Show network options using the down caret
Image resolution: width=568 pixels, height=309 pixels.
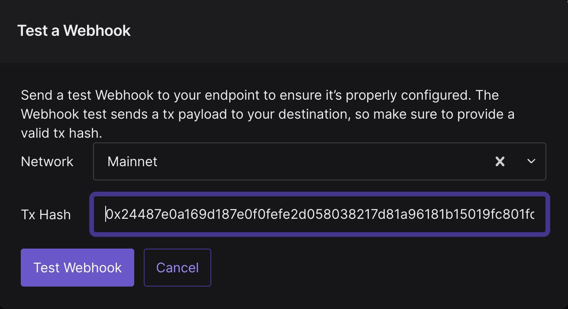[531, 161]
